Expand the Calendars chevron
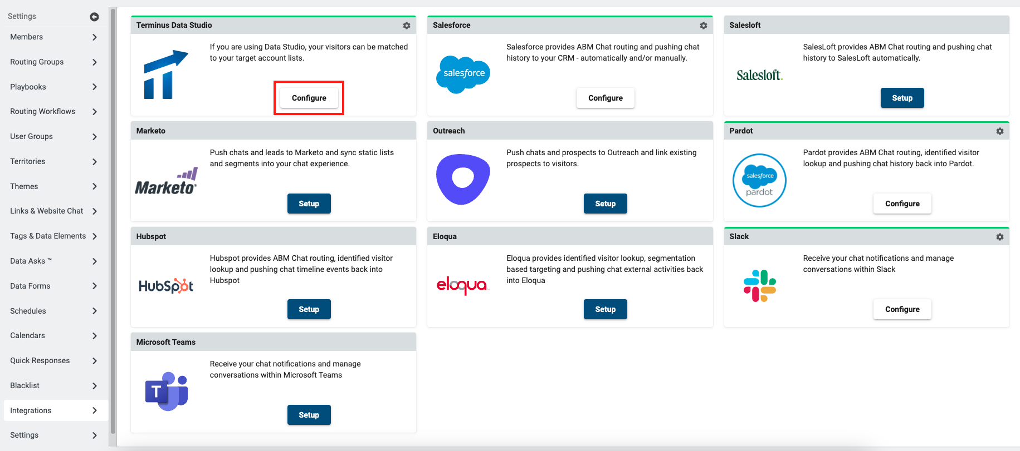This screenshot has width=1020, height=451. (95, 336)
